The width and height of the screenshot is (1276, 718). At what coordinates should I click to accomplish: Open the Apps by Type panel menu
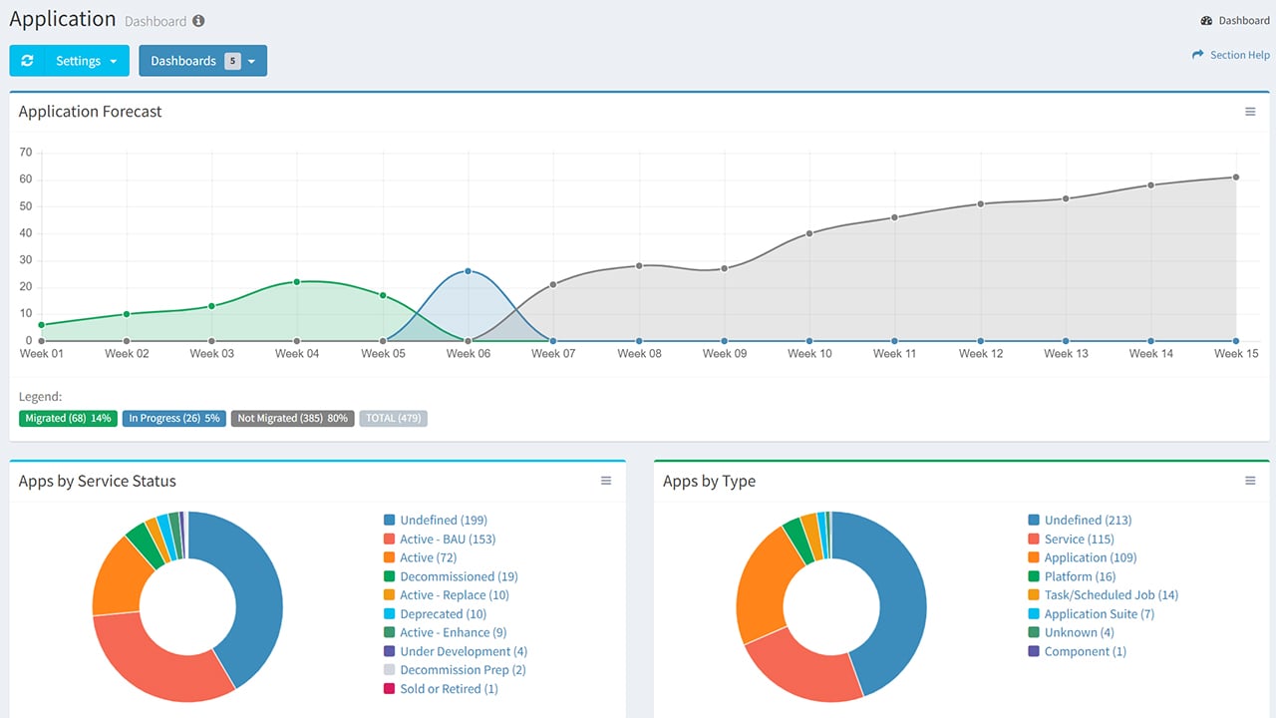[1250, 481]
